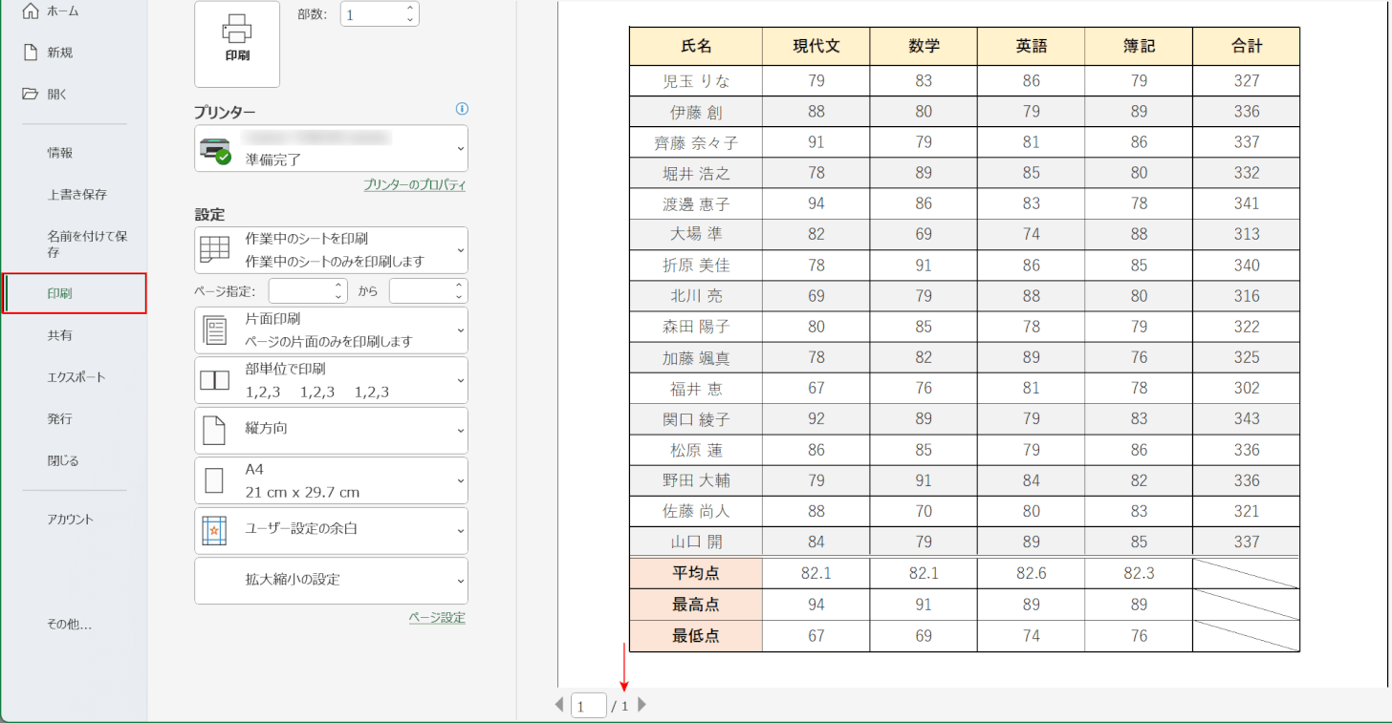Click the printer info icon
The height and width of the screenshot is (723, 1392).
click(x=462, y=110)
